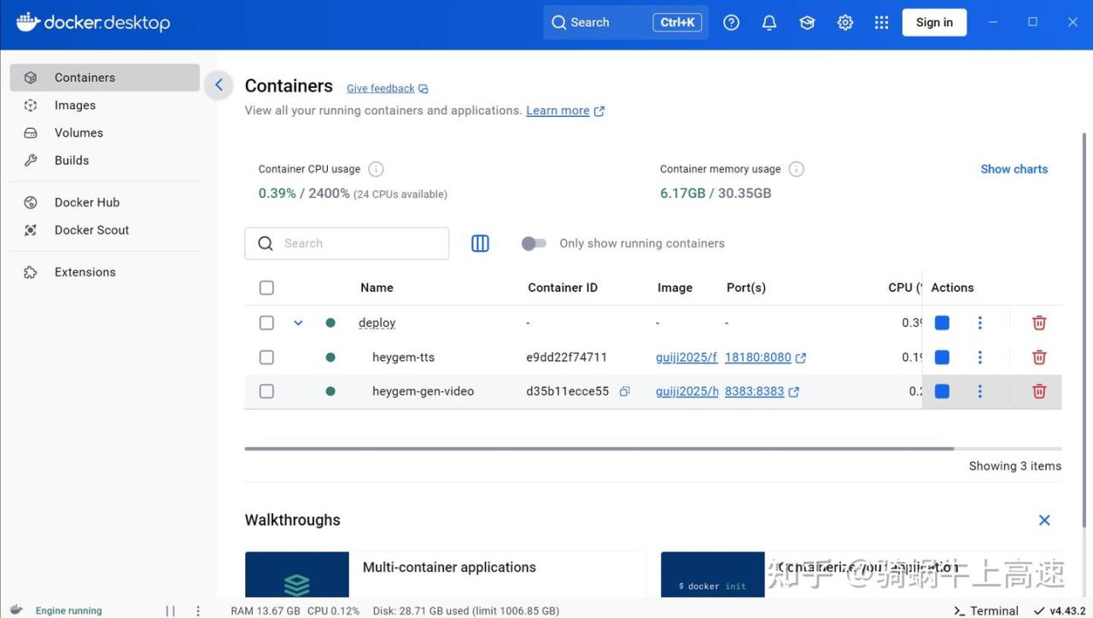The height and width of the screenshot is (618, 1093).
Task: Copy the d35b11ecce55 container ID
Action: (625, 392)
